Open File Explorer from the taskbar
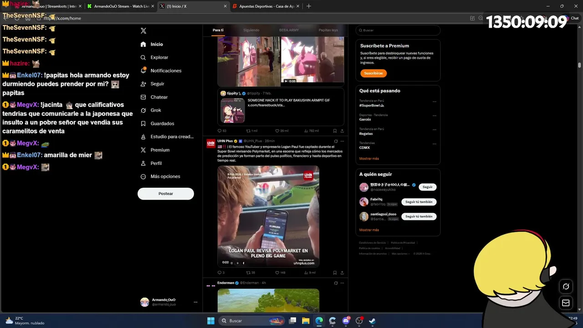The height and width of the screenshot is (328, 583). (x=306, y=321)
